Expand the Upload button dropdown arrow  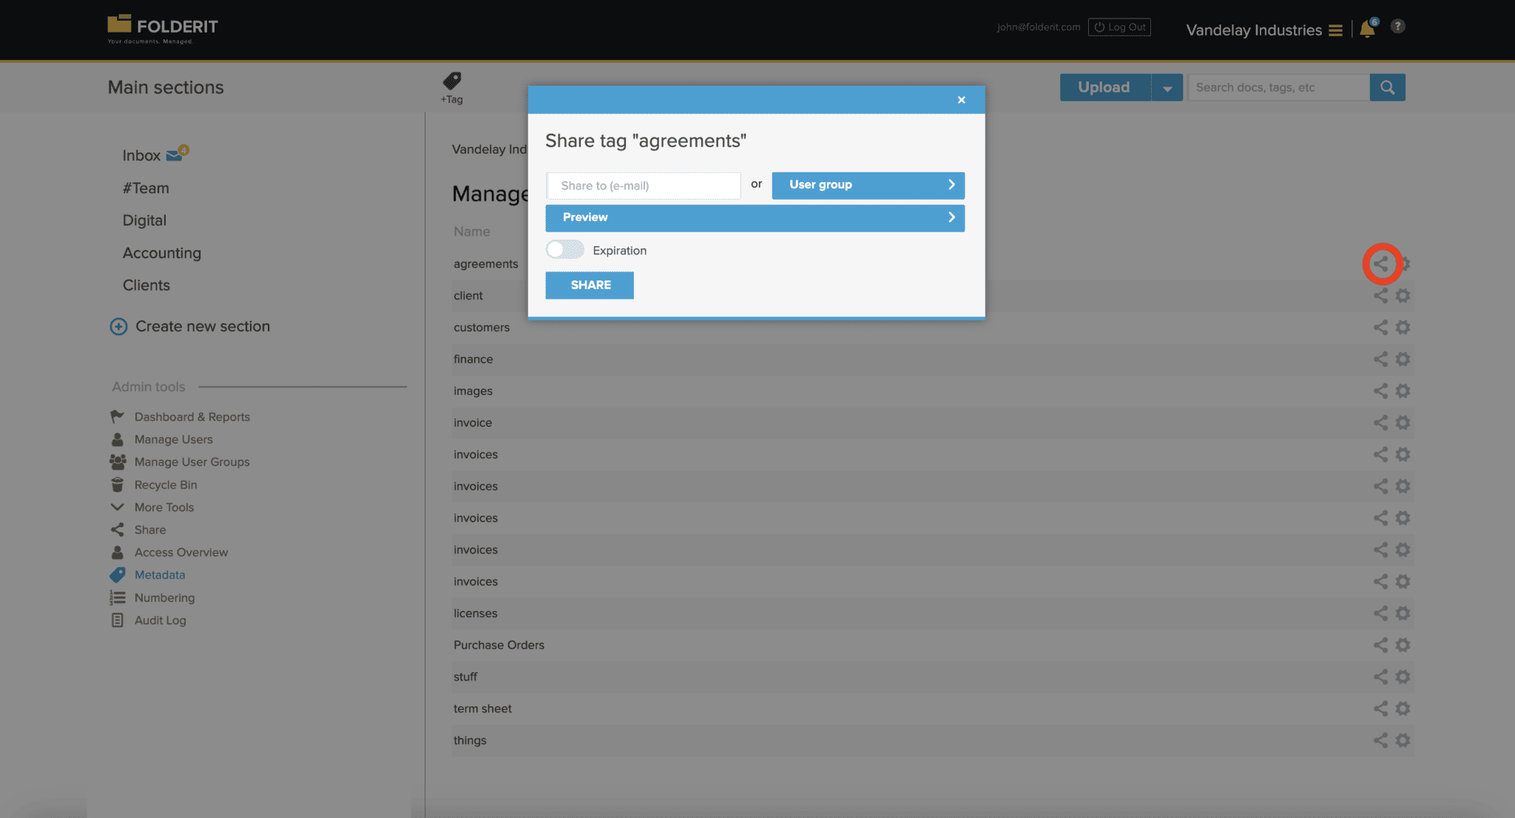1167,87
